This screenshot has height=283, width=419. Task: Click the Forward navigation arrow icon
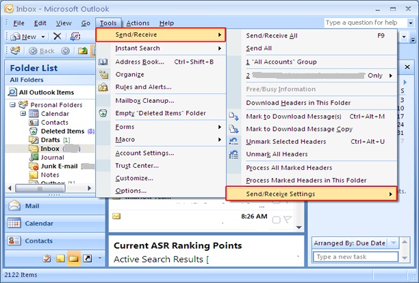(x=65, y=51)
